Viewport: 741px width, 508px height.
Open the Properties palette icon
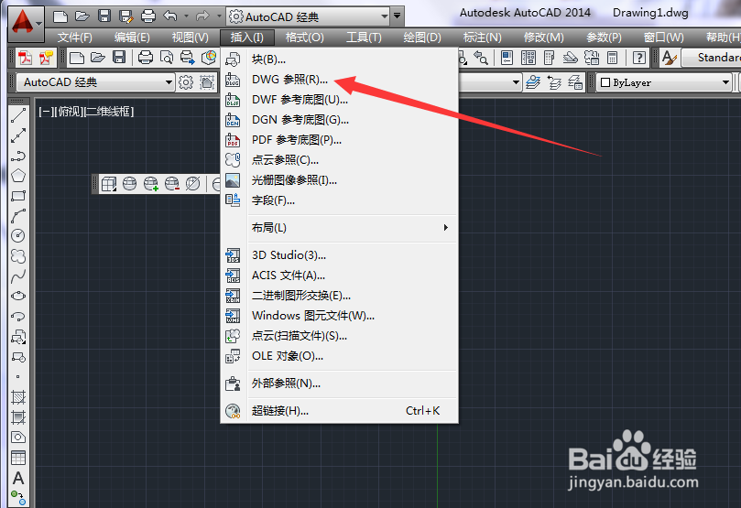click(x=507, y=58)
